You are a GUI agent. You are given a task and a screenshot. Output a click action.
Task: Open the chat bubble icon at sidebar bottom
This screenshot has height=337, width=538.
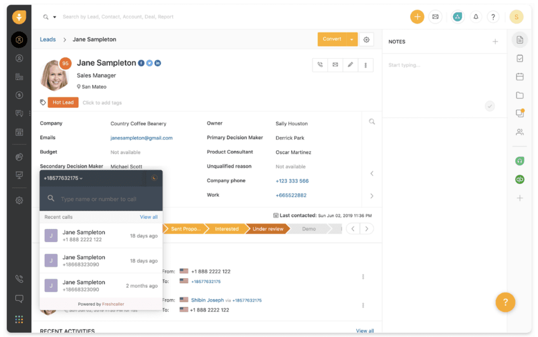pyautogui.click(x=19, y=299)
